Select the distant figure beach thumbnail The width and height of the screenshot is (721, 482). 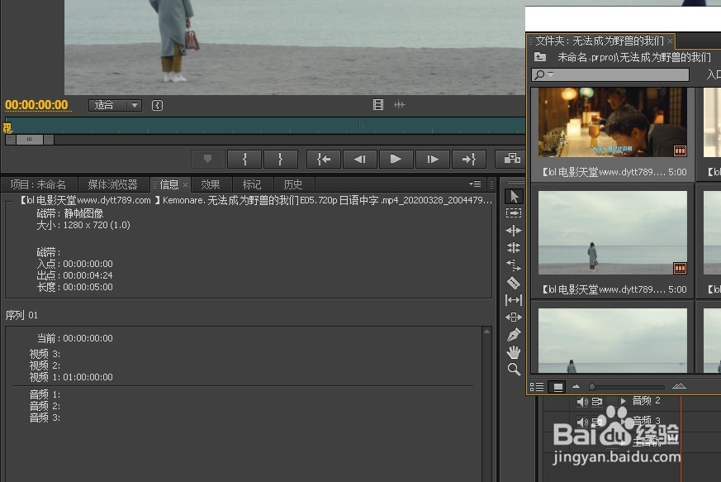point(613,341)
